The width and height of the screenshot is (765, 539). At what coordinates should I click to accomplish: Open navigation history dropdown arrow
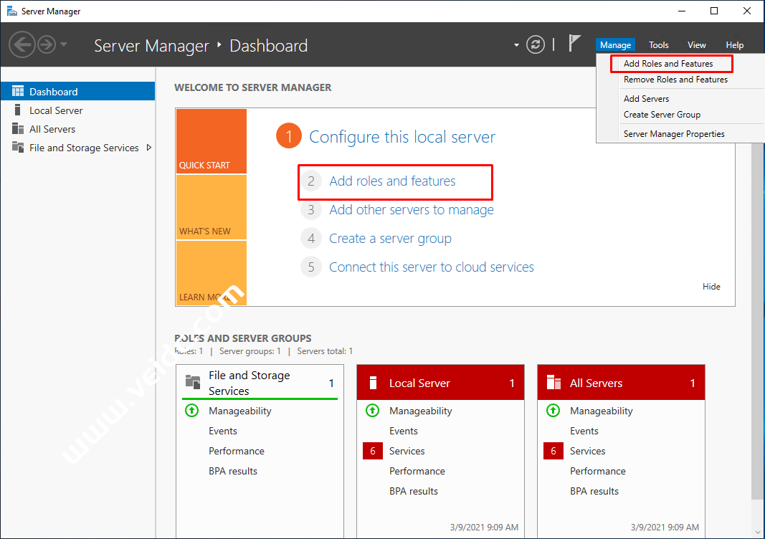point(64,44)
